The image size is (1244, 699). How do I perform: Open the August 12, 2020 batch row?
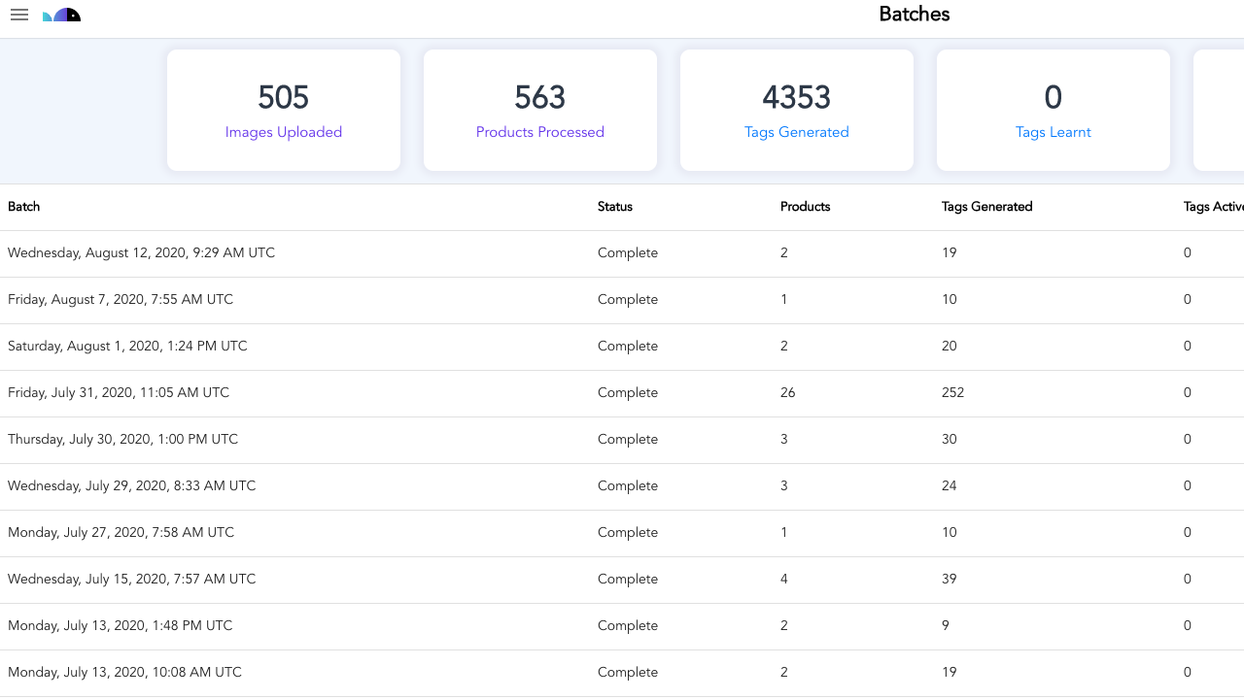142,253
